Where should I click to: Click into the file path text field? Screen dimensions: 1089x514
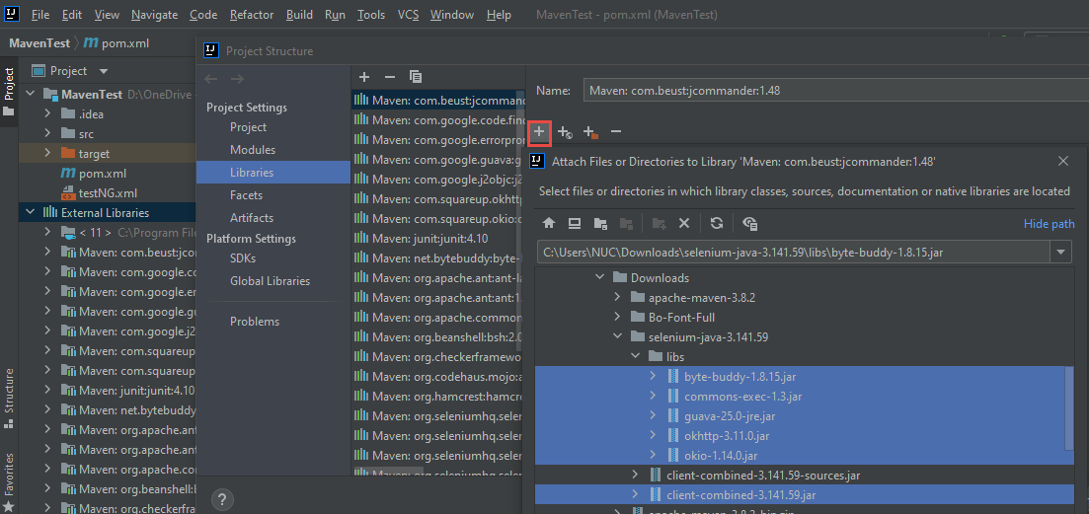pos(794,252)
